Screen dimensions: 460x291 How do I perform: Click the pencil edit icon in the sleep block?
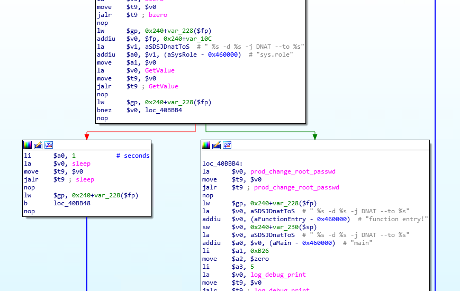point(38,145)
